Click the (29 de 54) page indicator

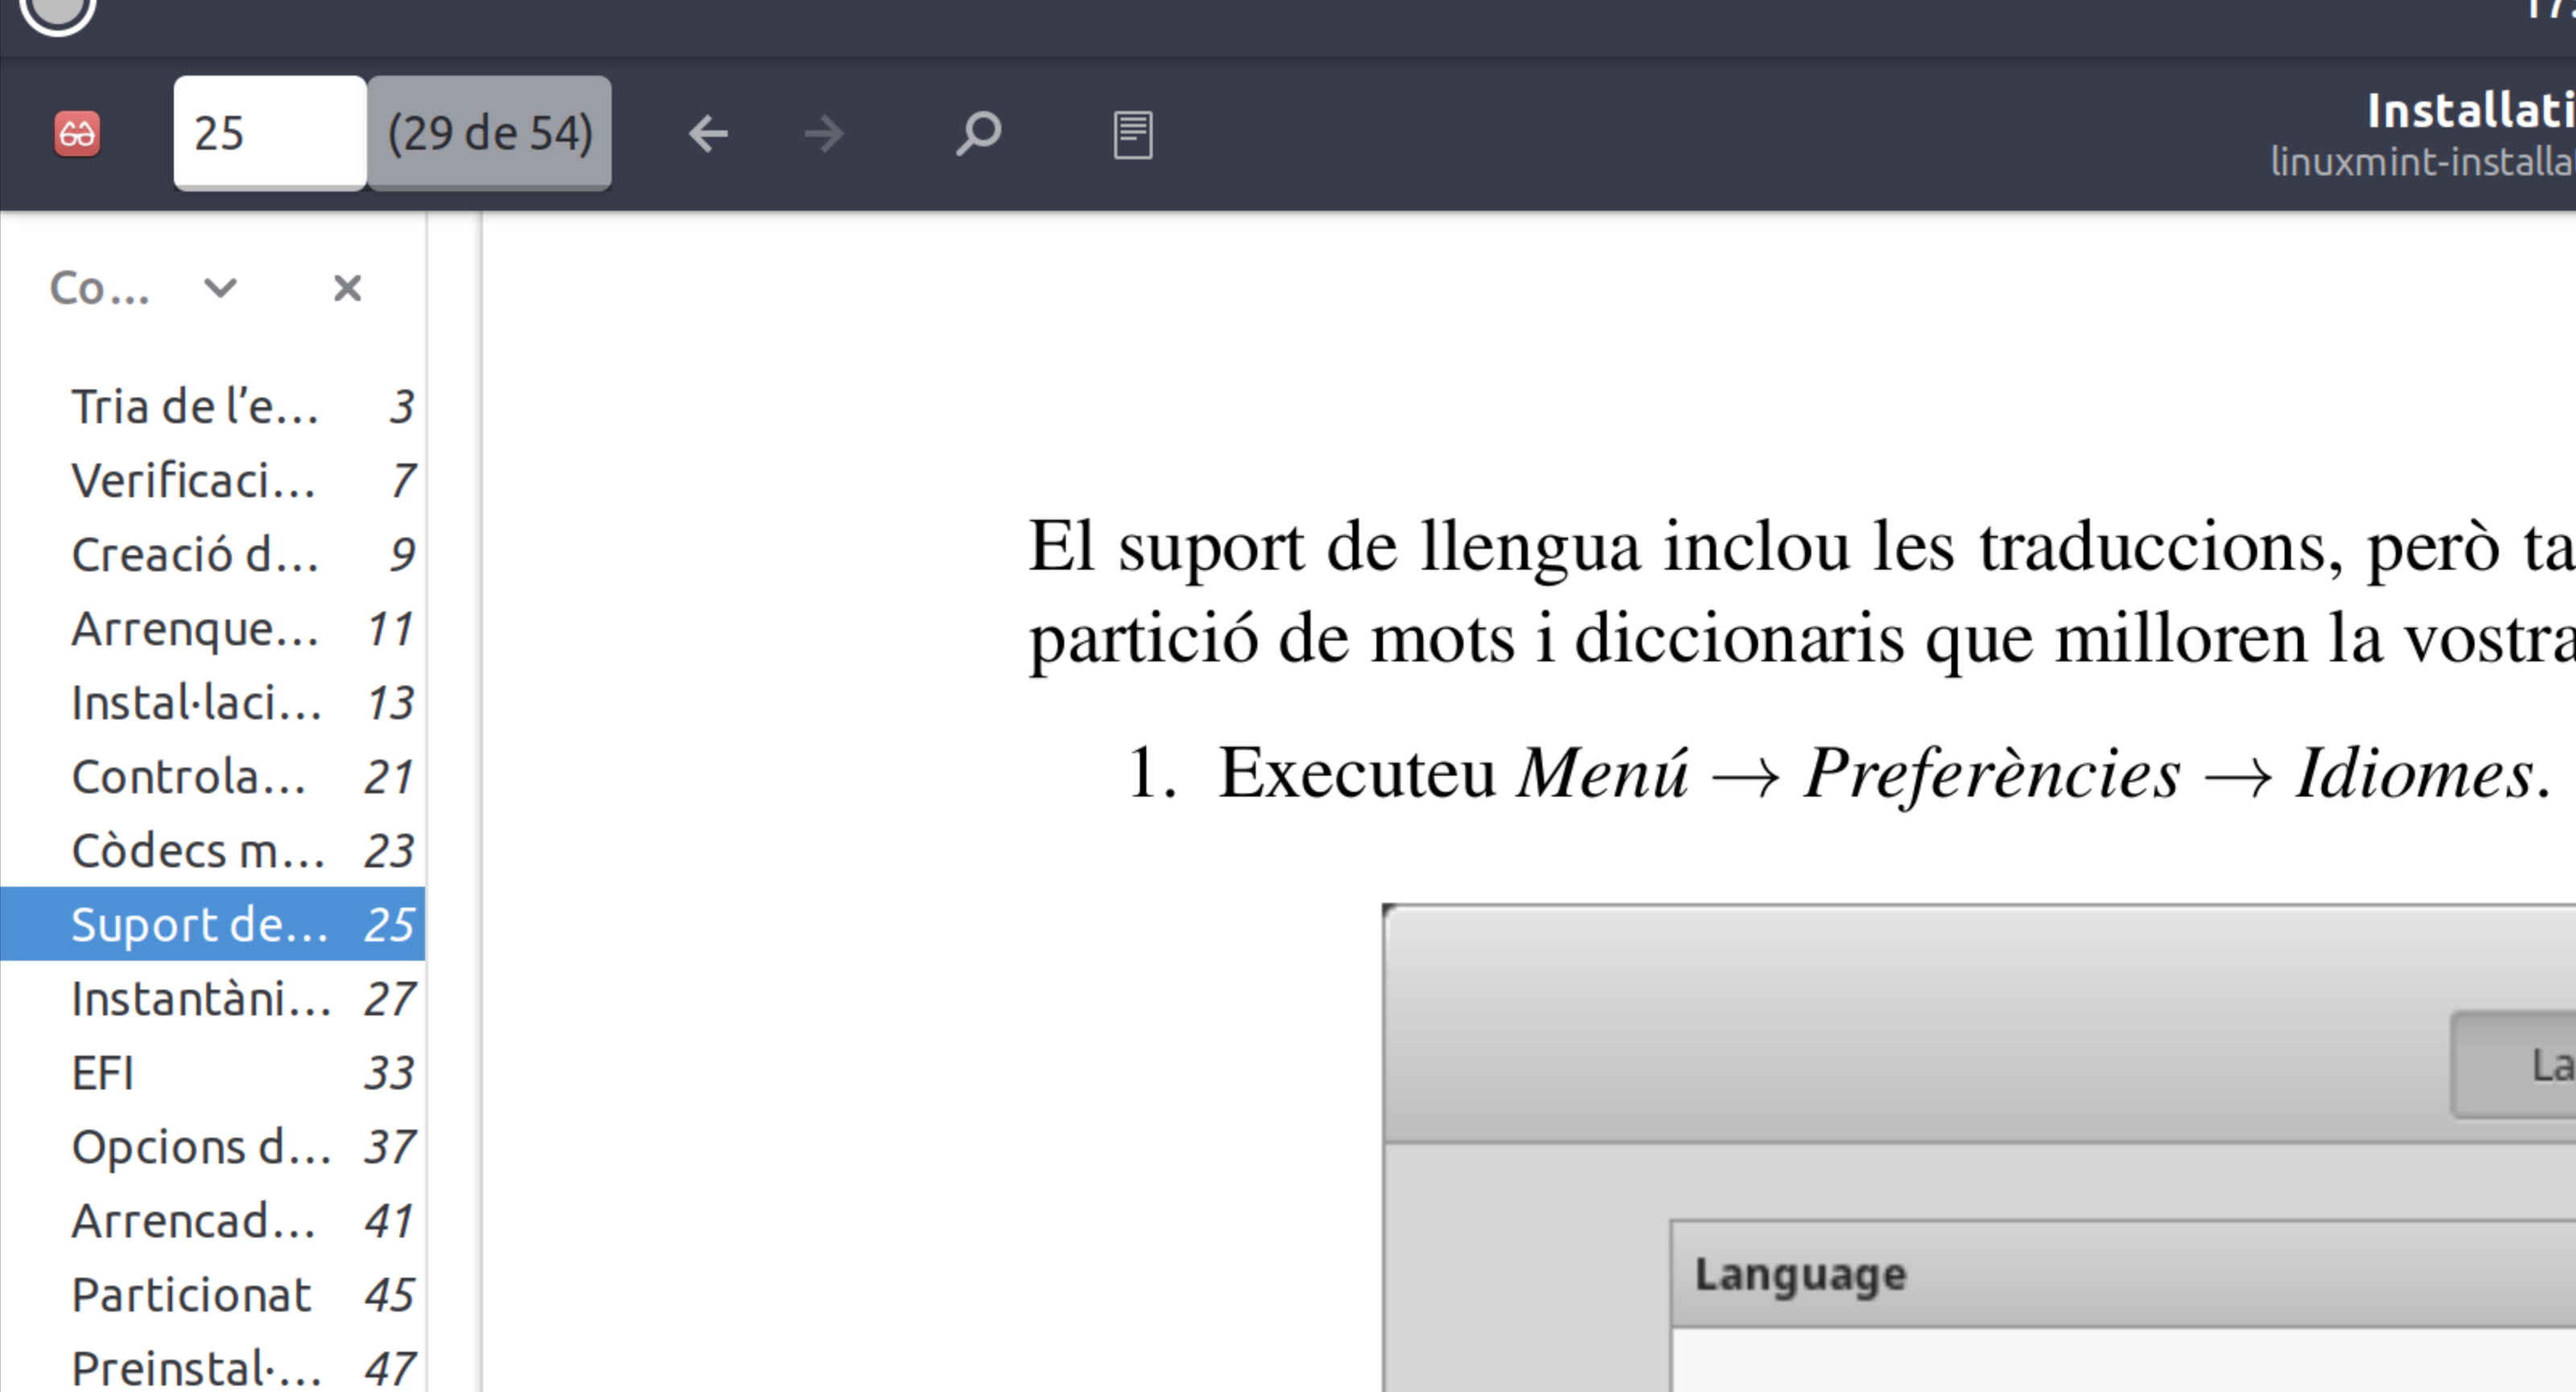490,133
